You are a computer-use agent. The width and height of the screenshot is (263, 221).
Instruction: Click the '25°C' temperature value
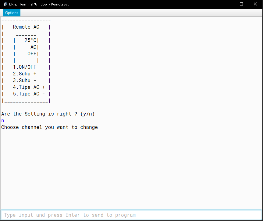30,40
